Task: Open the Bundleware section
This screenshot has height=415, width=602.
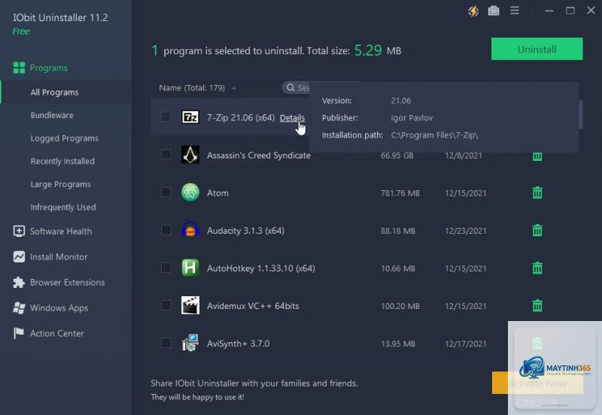Action: (x=52, y=115)
